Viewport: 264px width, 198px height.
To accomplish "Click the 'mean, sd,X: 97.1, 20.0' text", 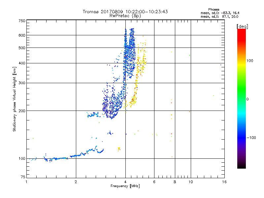I will click(219, 16).
